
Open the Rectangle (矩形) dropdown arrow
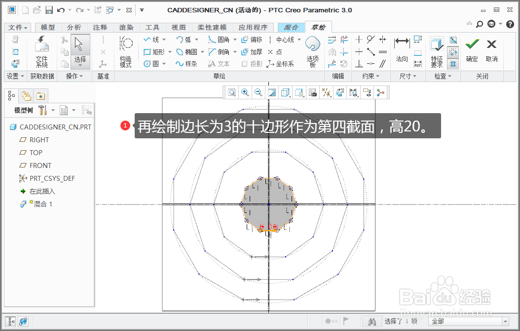point(170,52)
